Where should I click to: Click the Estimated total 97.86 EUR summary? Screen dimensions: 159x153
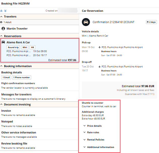coord(138,86)
